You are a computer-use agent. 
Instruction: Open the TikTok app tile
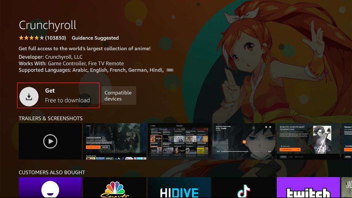(244, 187)
